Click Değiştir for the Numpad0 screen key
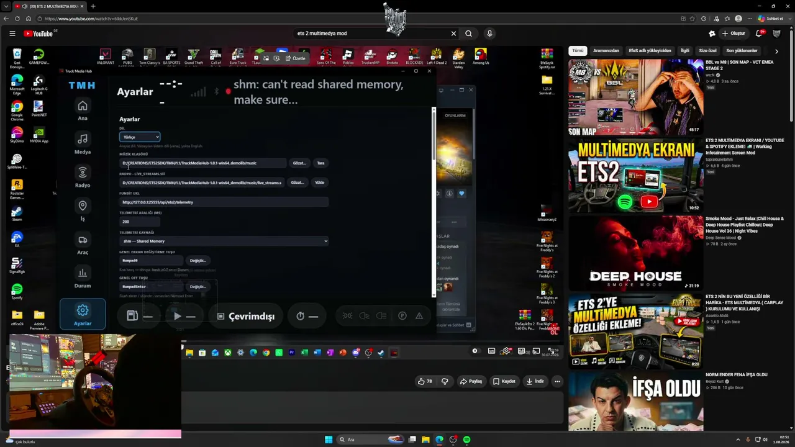This screenshot has height=447, width=795. click(x=198, y=261)
